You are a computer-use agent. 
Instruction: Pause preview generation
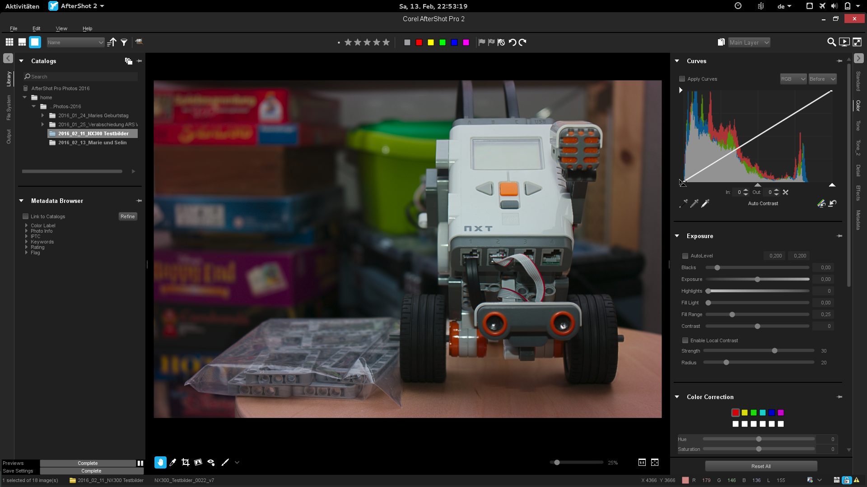[x=140, y=463]
